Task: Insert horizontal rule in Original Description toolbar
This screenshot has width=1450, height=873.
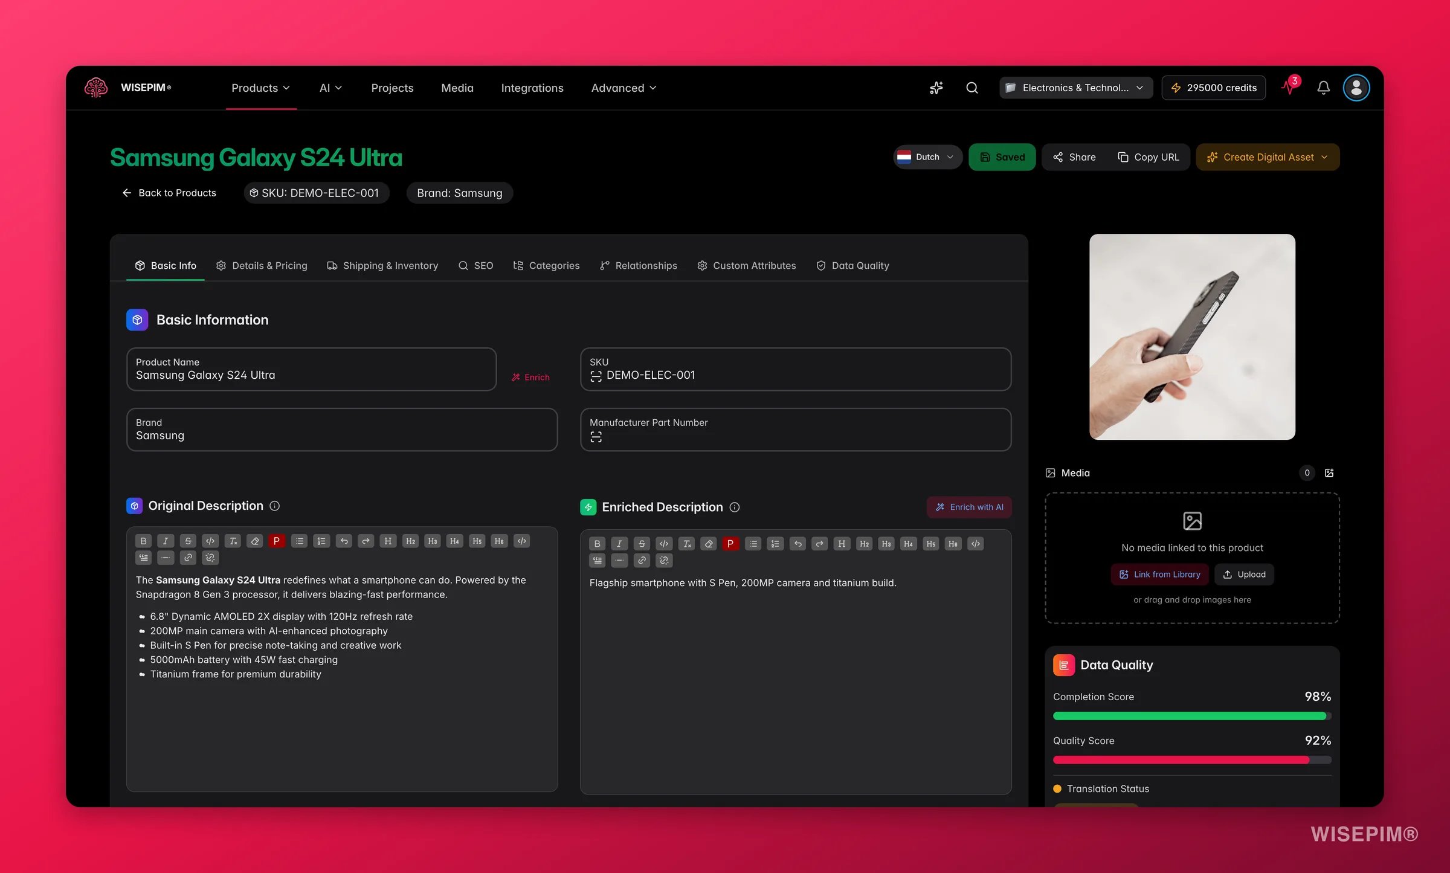Action: coord(166,558)
